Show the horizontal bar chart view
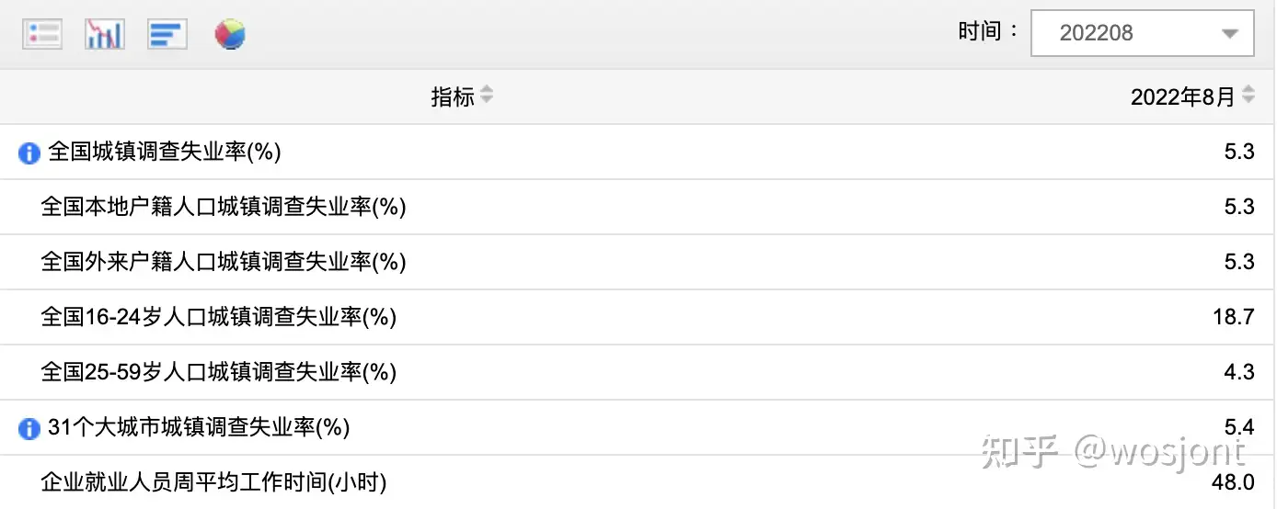Viewport: 1277px width, 509px height. click(x=167, y=34)
